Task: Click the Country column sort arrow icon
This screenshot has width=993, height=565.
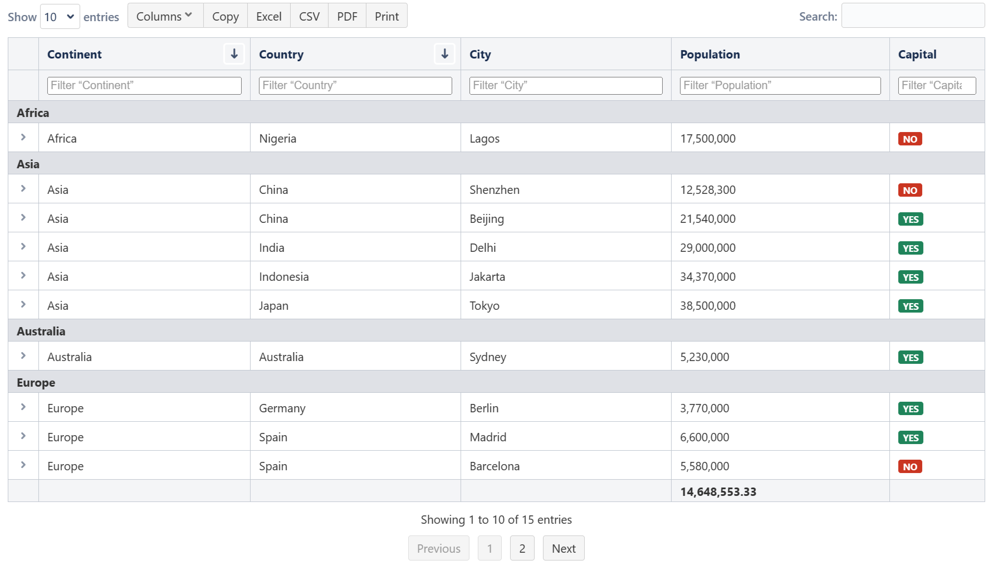Action: (444, 54)
